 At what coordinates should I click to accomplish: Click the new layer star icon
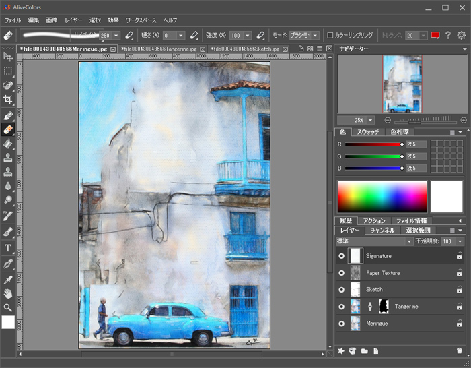point(341,351)
